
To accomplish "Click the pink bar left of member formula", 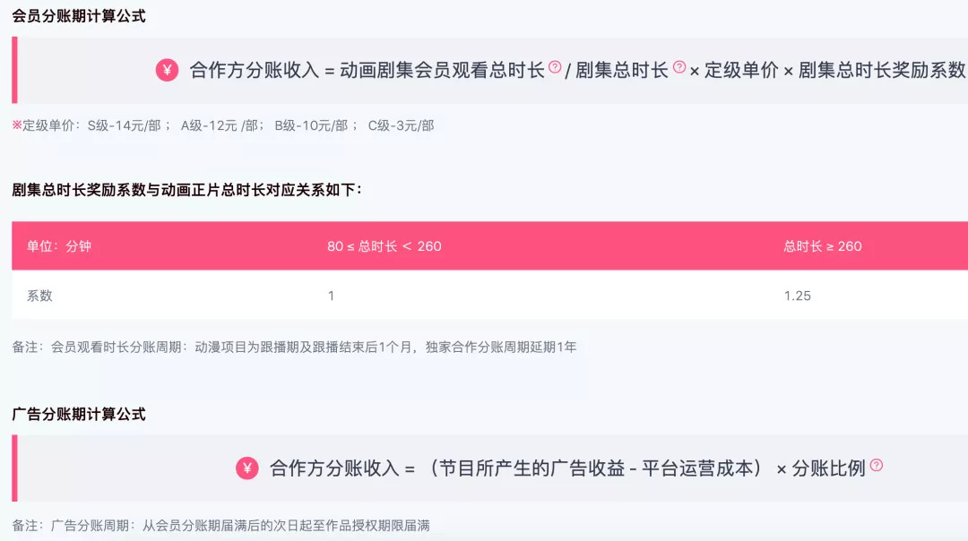I will click(x=14, y=70).
